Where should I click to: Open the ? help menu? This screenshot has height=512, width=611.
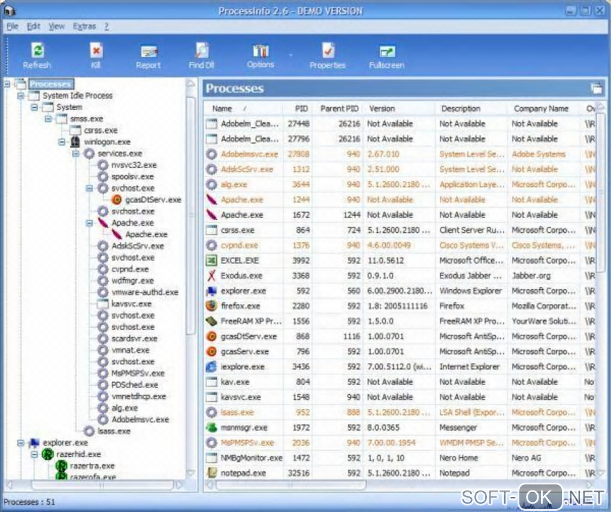tap(107, 26)
